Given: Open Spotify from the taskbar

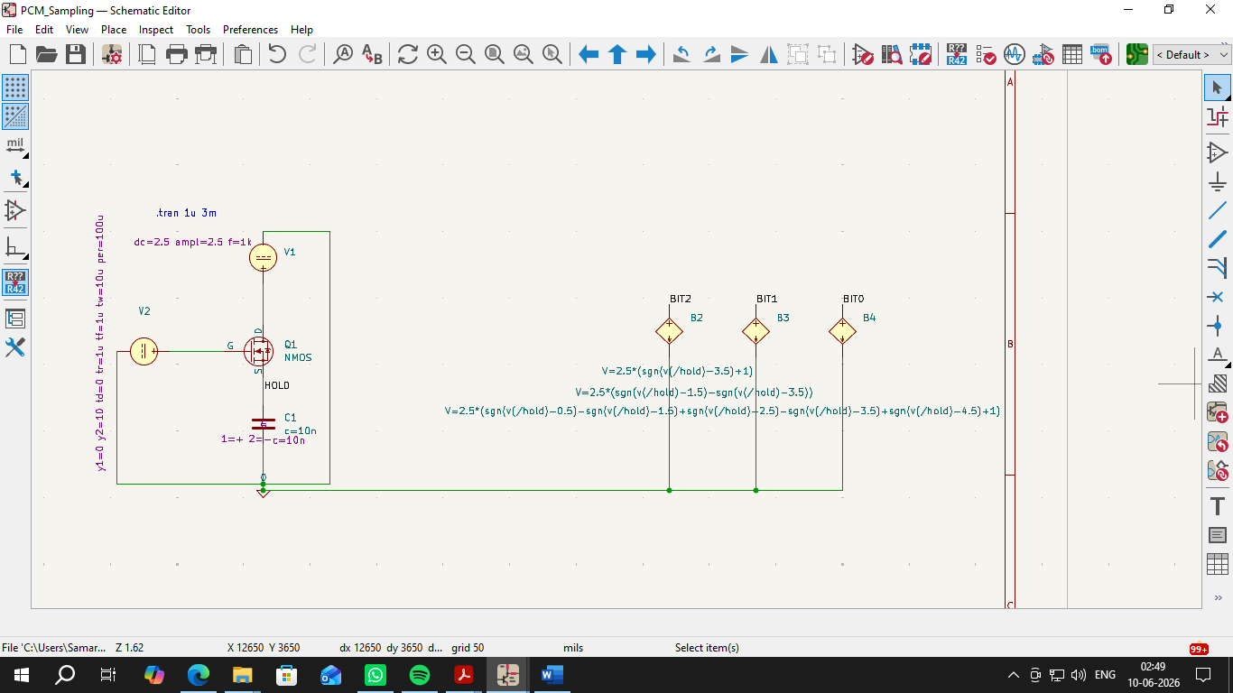Looking at the screenshot, I should (x=420, y=675).
